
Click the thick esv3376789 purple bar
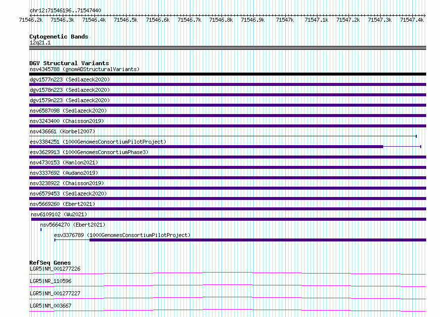pyautogui.click(x=258, y=240)
